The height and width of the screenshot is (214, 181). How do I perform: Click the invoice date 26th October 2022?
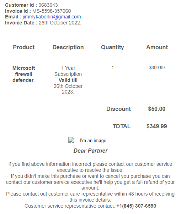click(60, 23)
